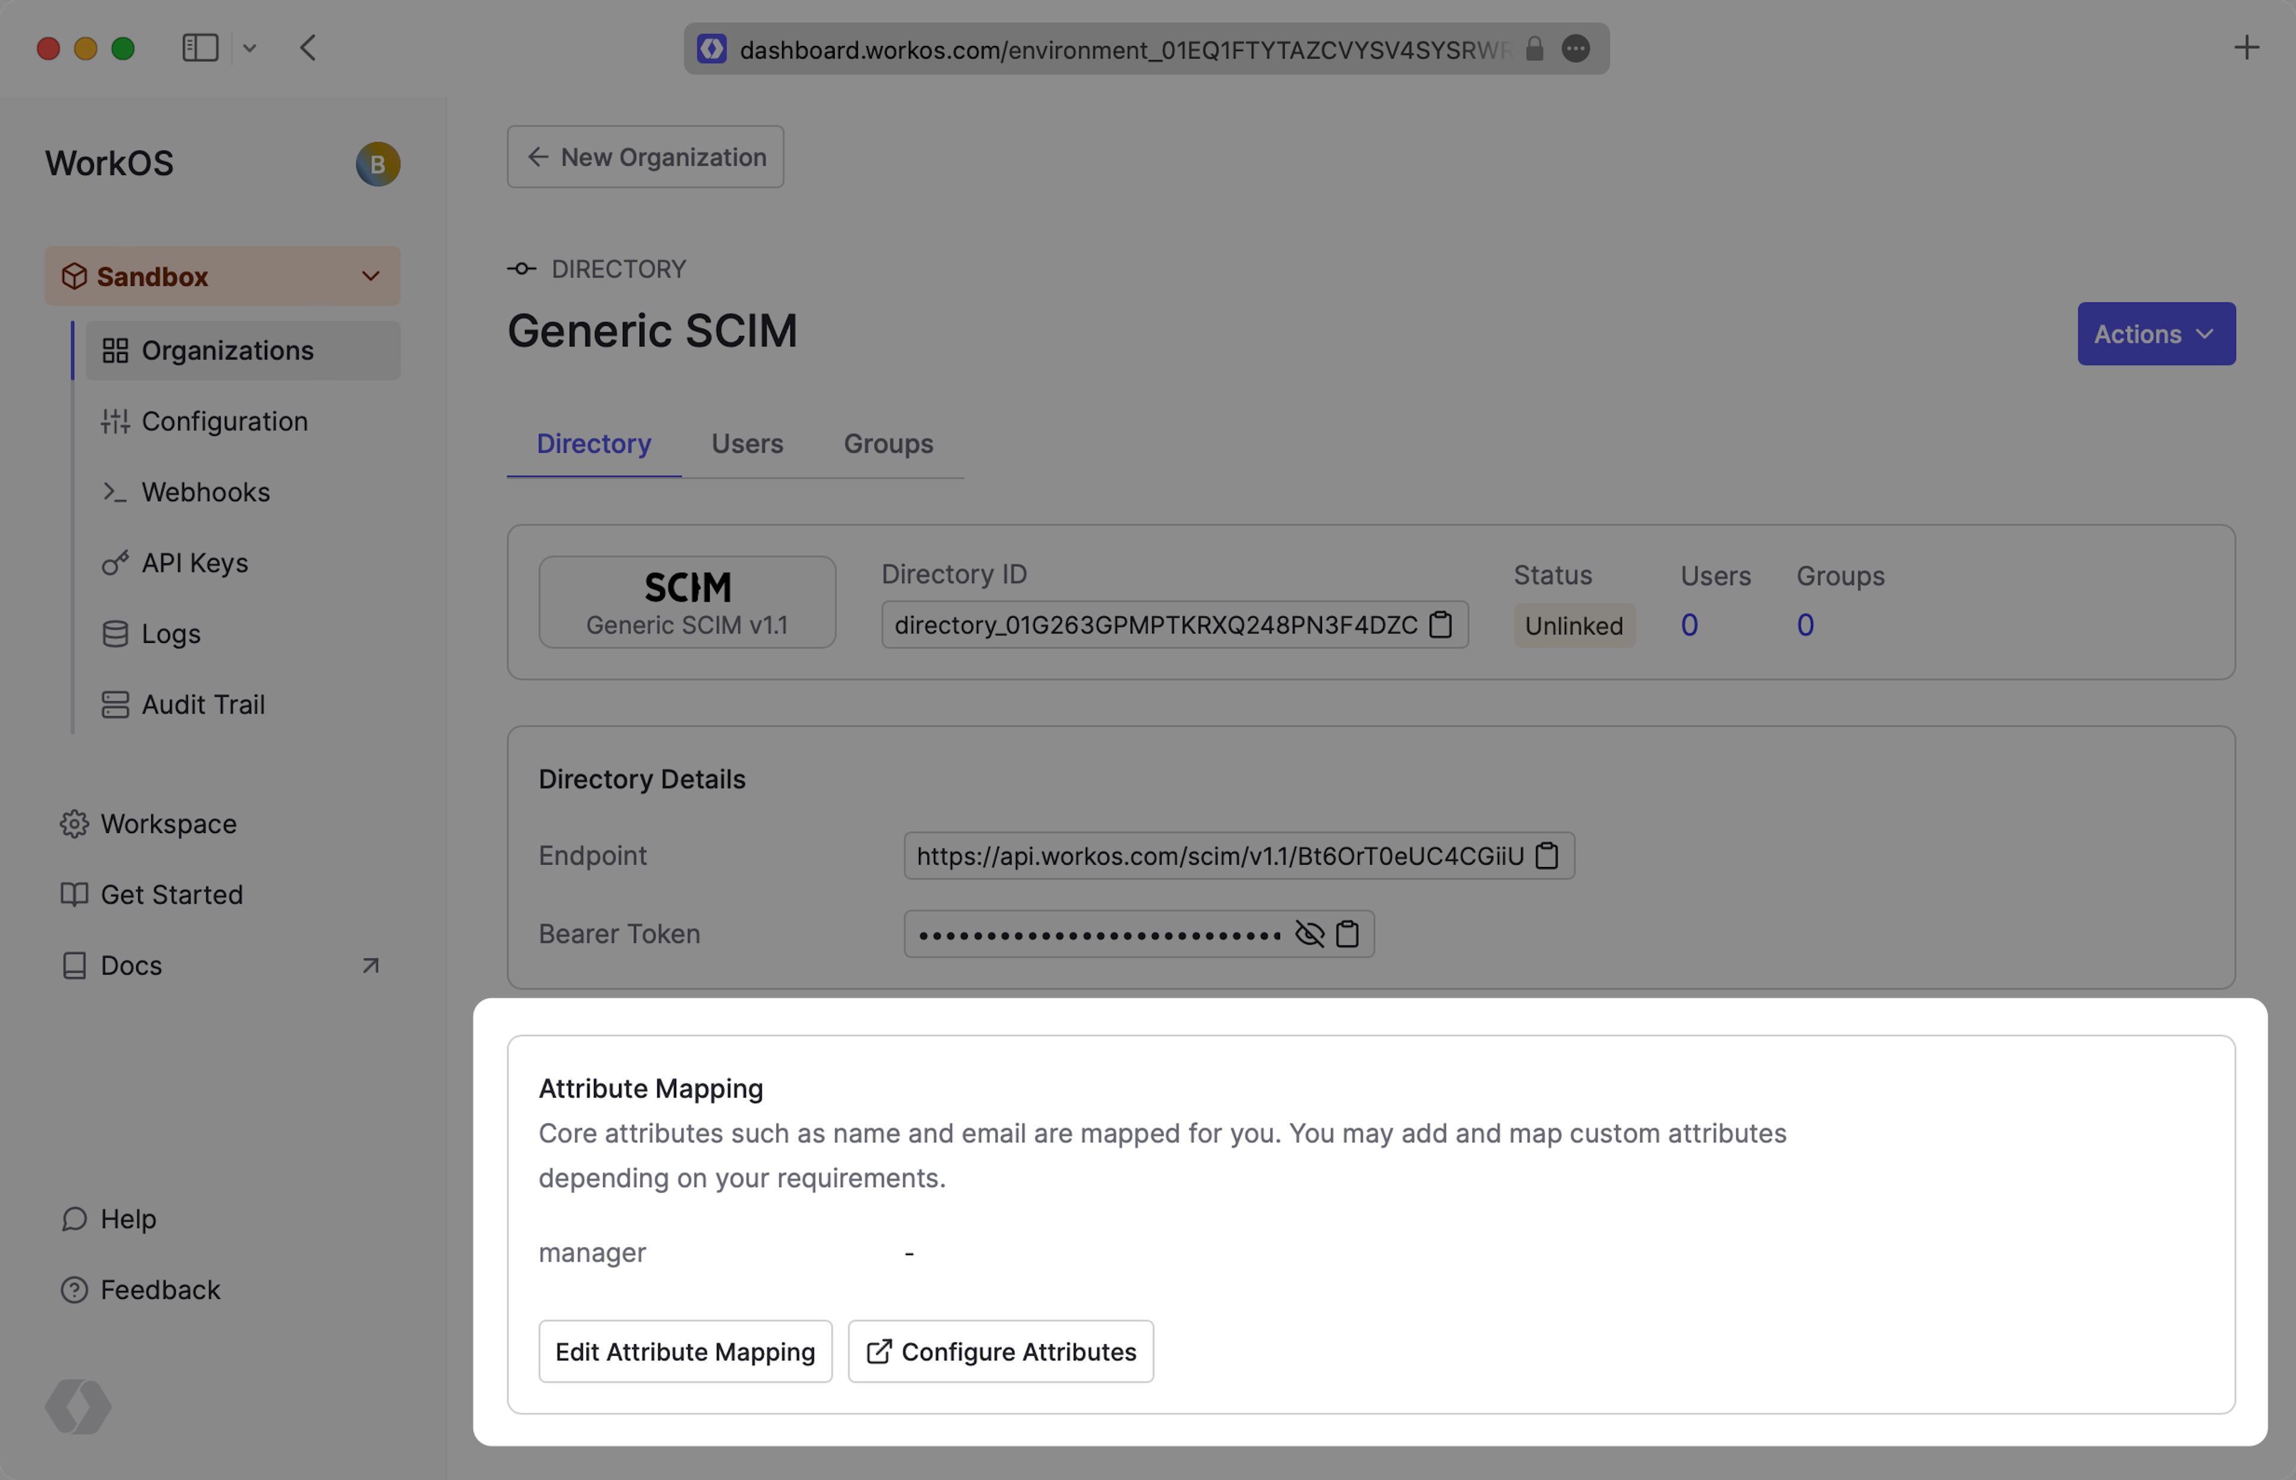The height and width of the screenshot is (1480, 2296).
Task: Toggle the browser sidebar panel icon
Action: coord(201,48)
